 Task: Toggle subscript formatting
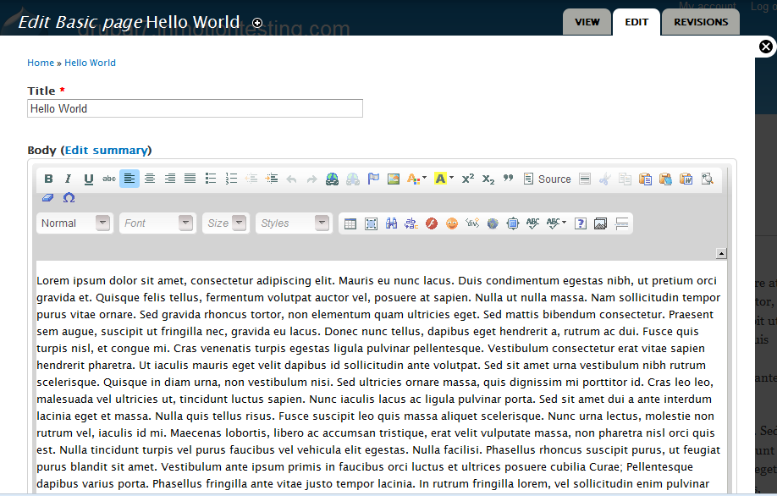pos(488,179)
